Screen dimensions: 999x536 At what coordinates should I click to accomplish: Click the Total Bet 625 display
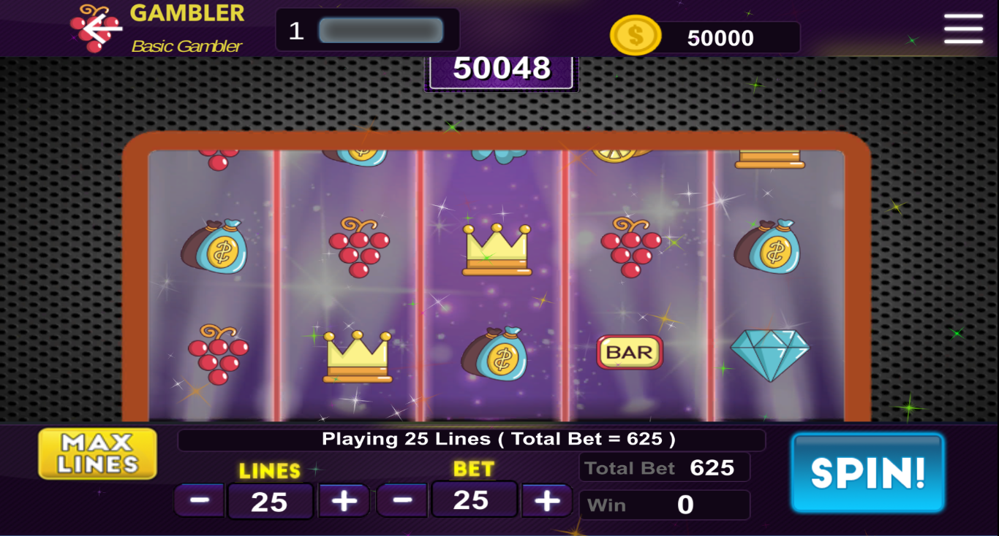coord(665,467)
